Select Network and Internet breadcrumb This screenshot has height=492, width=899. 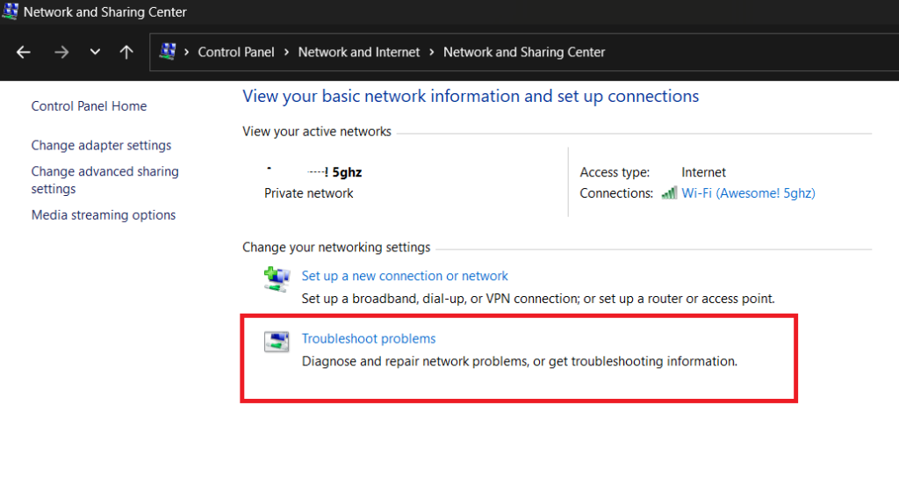point(359,52)
